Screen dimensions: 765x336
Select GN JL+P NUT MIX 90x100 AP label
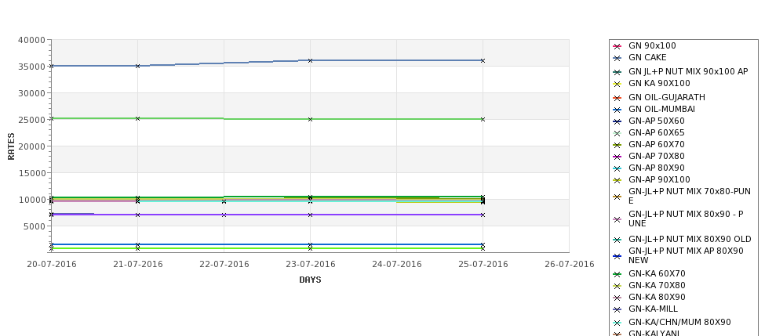688,71
